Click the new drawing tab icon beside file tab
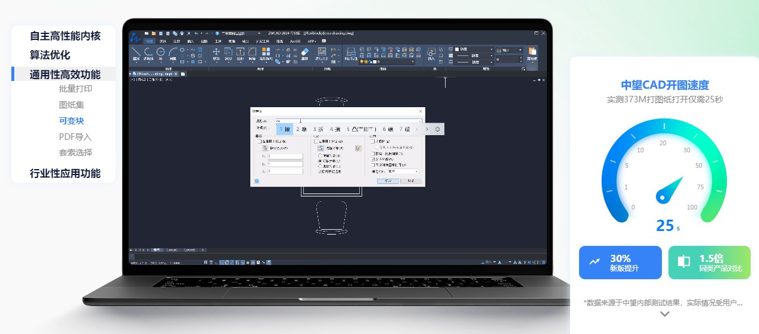Image resolution: width=759 pixels, height=334 pixels. point(183,74)
